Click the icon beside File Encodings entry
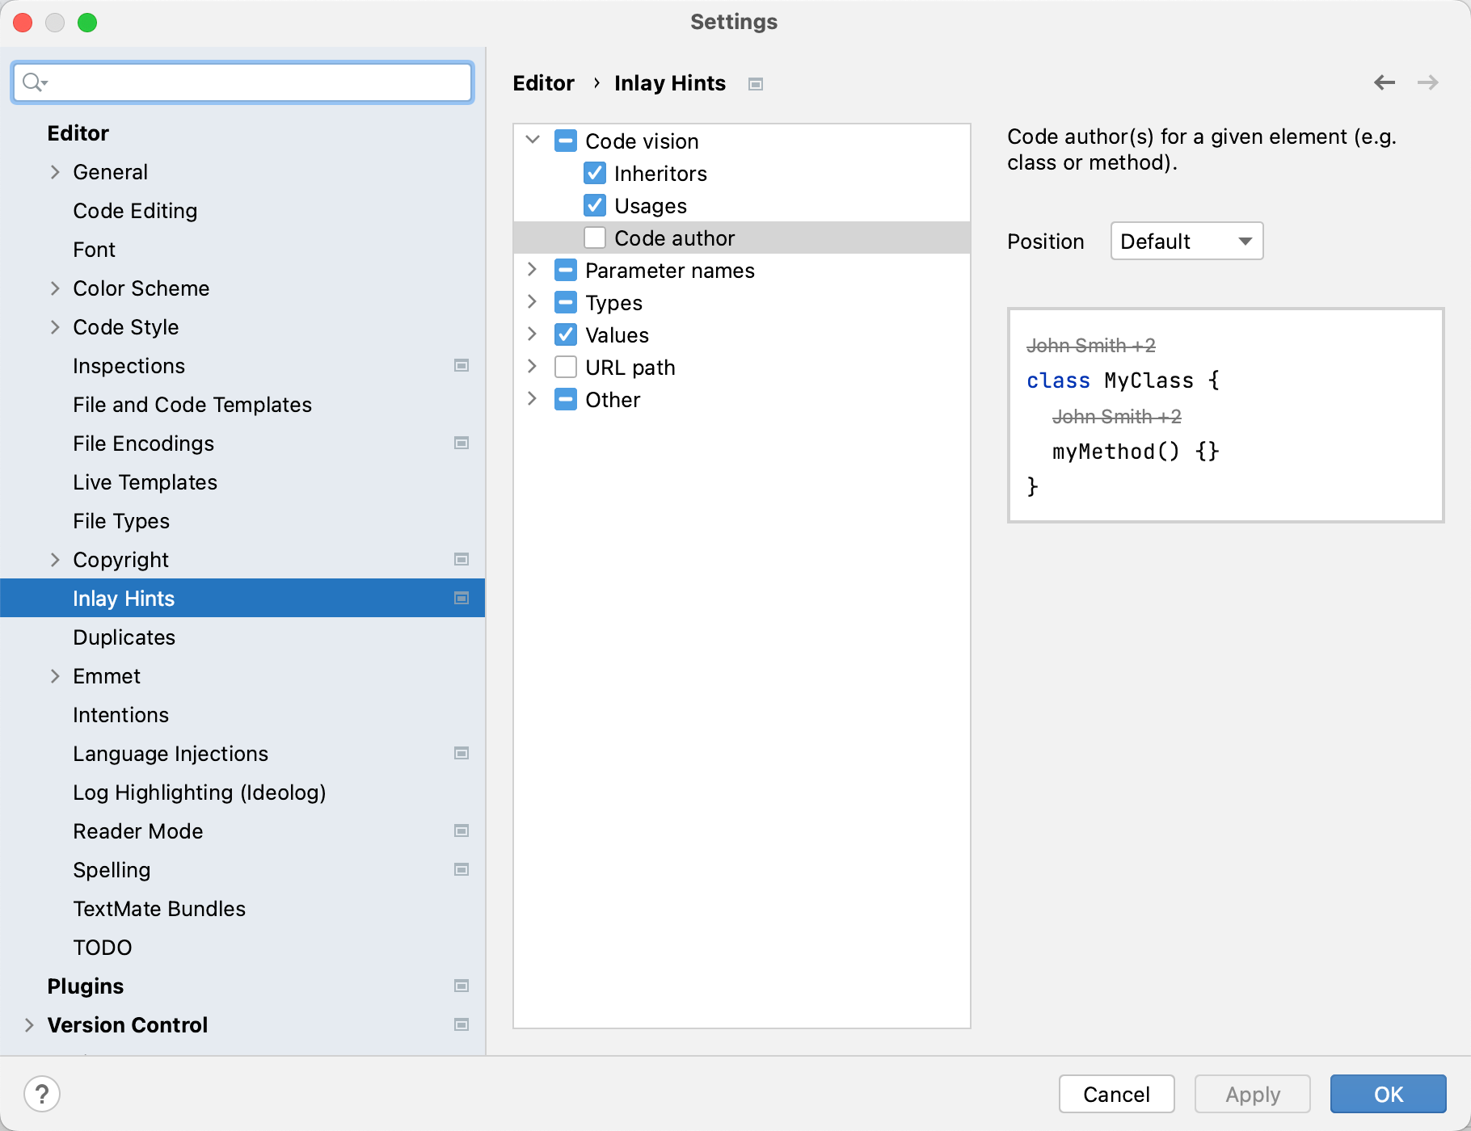Screen dimensions: 1471x1131 pos(461,443)
